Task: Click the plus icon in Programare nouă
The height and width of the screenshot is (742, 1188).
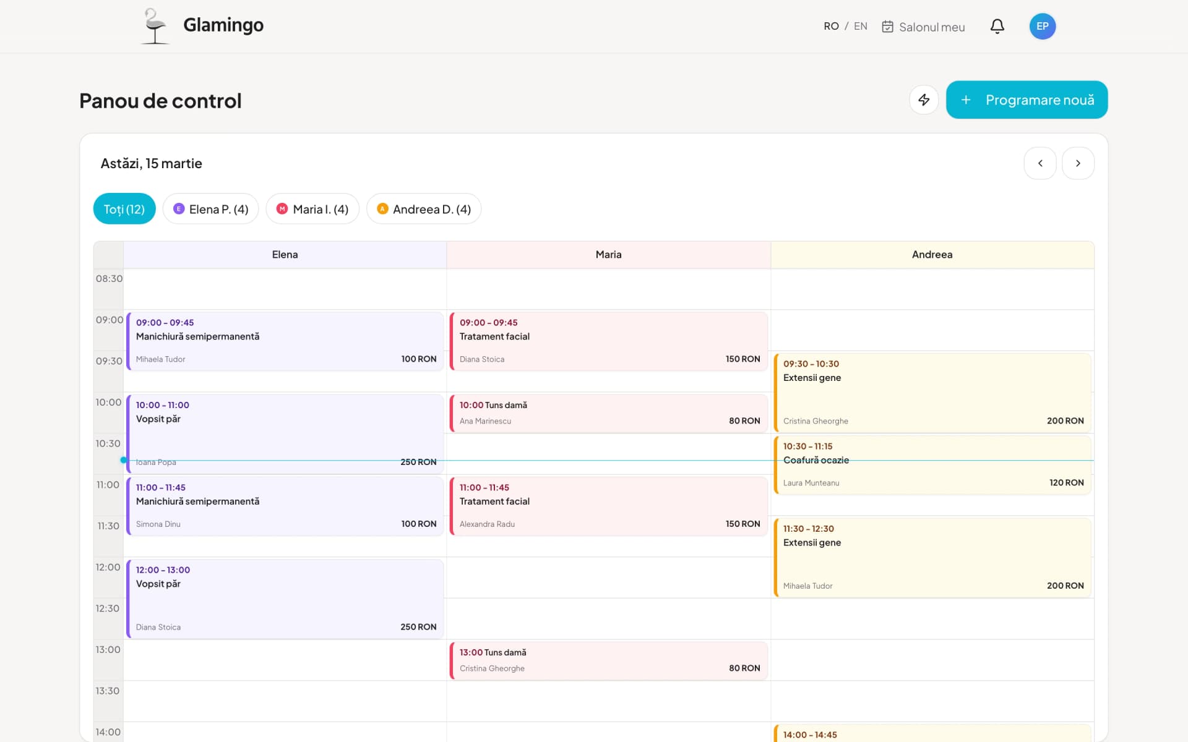Action: click(x=965, y=100)
